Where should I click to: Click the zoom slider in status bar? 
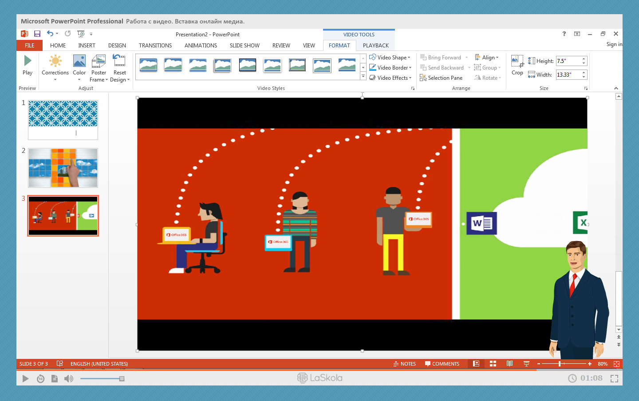pyautogui.click(x=560, y=364)
